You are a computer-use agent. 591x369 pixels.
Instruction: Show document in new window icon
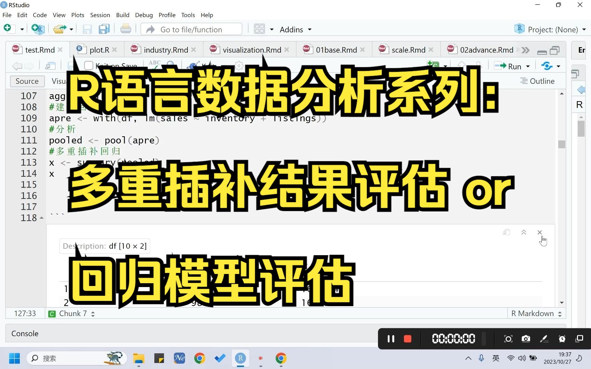(x=50, y=66)
